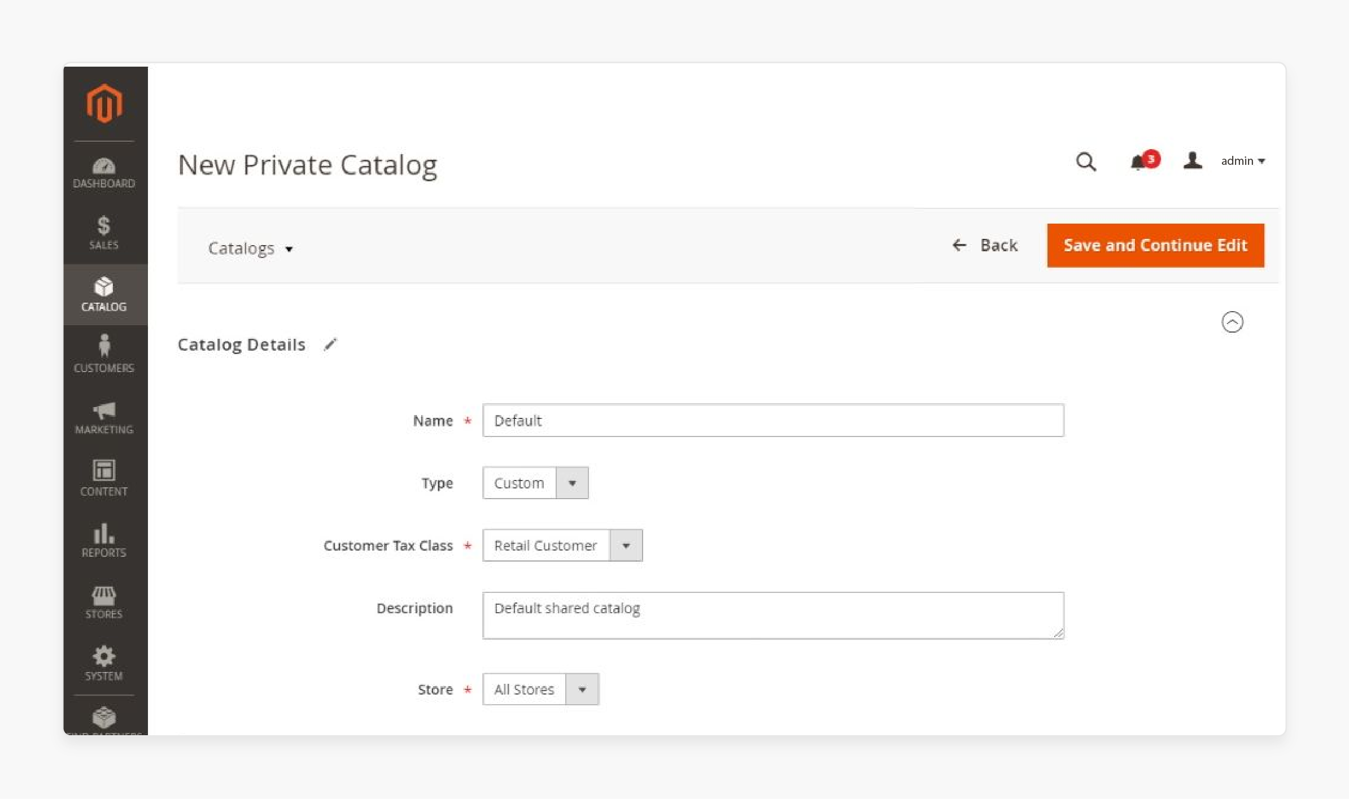Click the admin user avatar icon
1349x799 pixels.
(x=1193, y=161)
